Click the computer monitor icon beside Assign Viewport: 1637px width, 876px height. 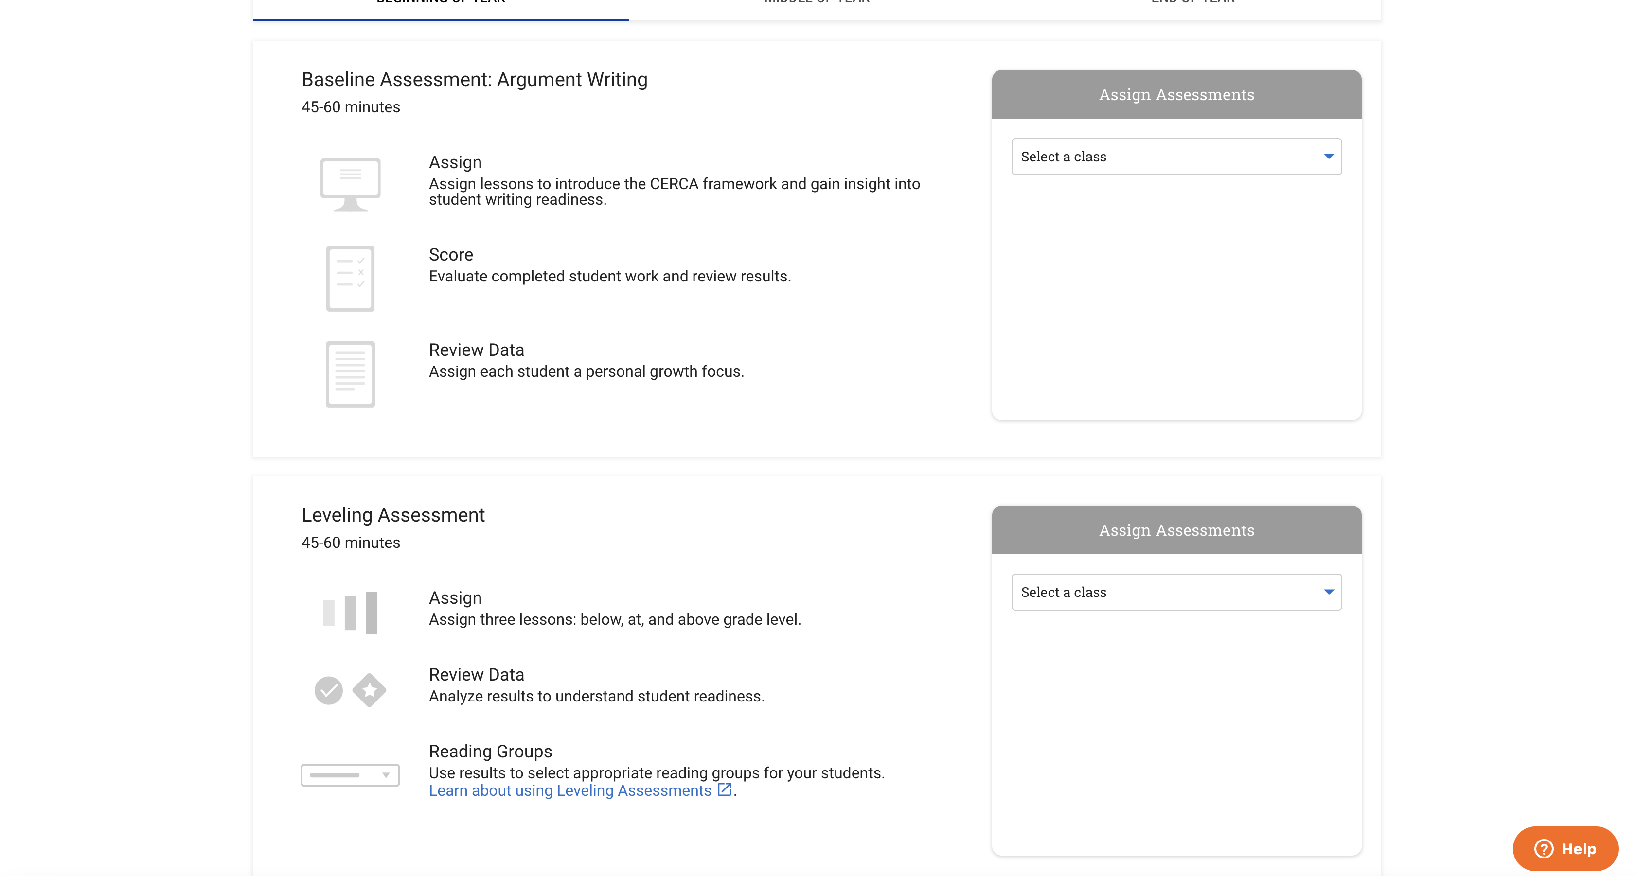pos(350,184)
